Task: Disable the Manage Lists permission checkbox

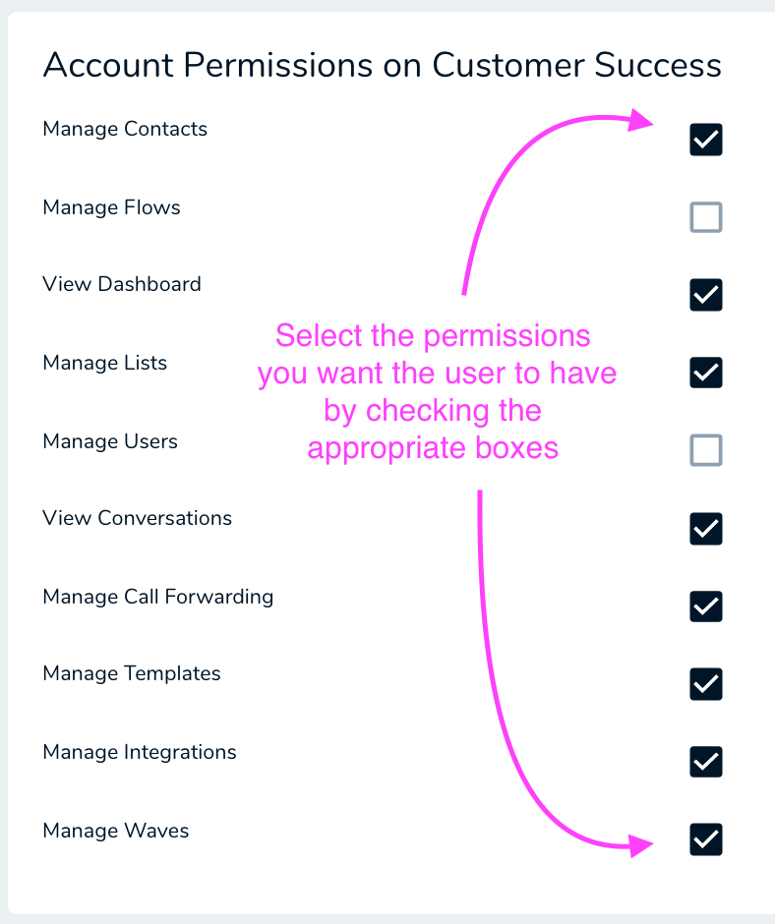Action: click(706, 373)
